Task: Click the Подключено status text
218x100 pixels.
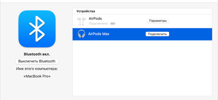Action: pos(98,23)
